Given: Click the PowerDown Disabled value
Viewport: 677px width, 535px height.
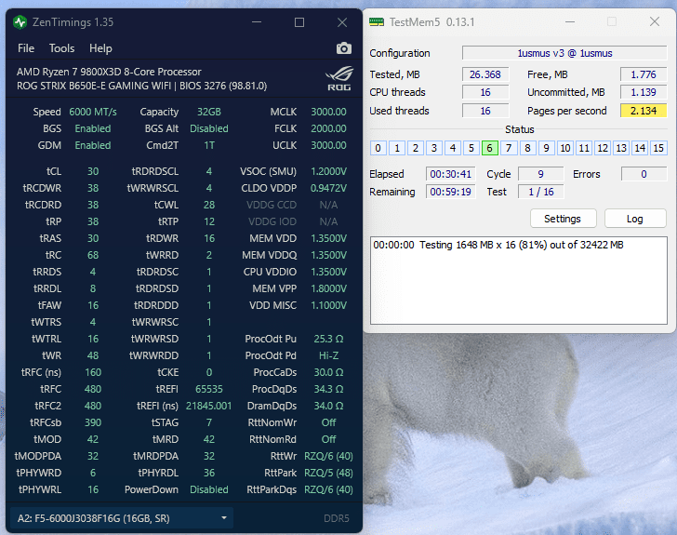Looking at the screenshot, I should 209,489.
